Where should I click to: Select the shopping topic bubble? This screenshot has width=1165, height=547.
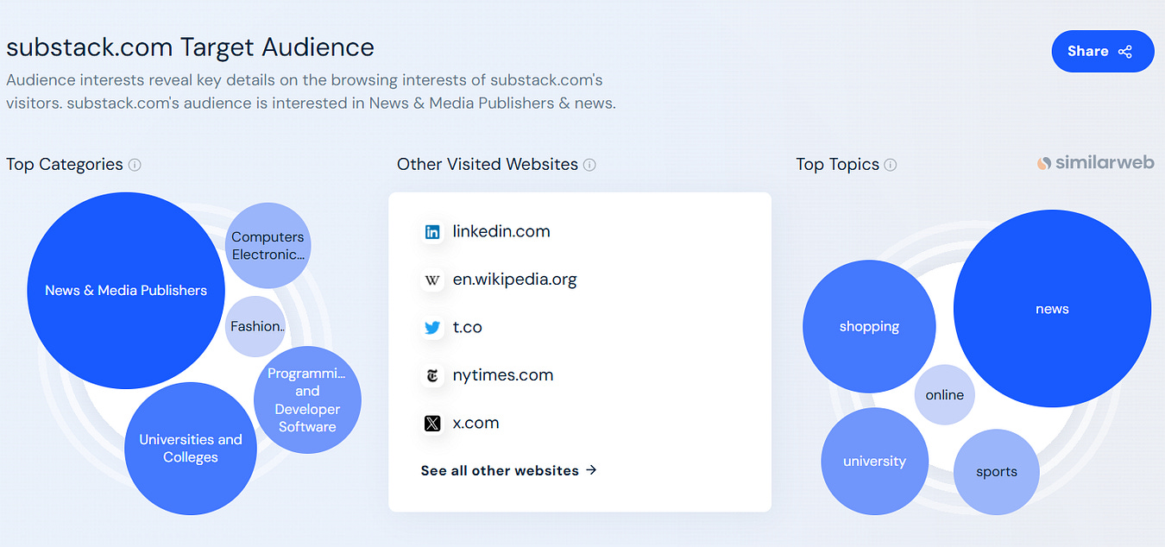(869, 326)
